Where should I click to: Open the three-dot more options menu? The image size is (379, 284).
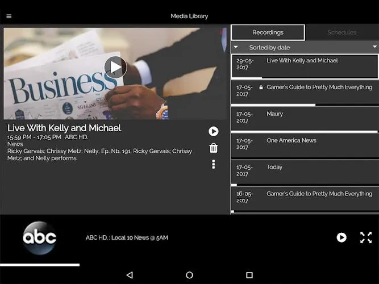[214, 164]
